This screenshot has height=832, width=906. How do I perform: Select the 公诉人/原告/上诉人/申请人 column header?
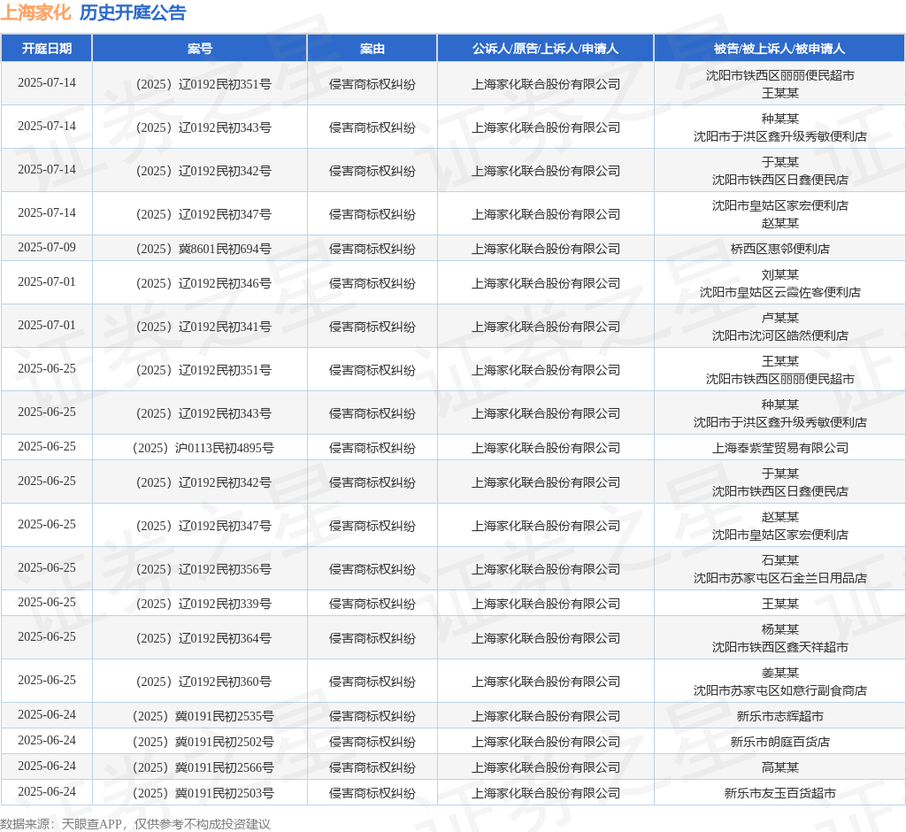tap(545, 49)
